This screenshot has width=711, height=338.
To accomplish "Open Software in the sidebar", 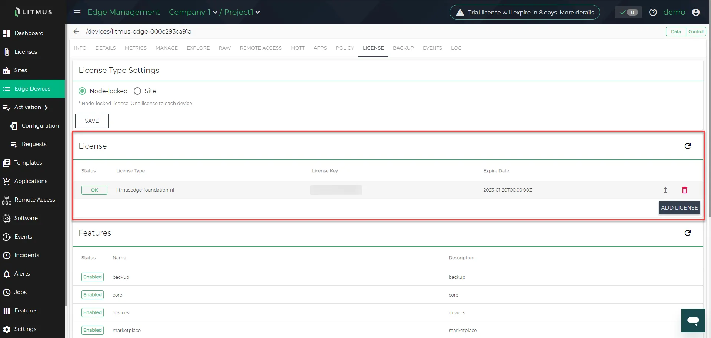I will (x=32, y=218).
